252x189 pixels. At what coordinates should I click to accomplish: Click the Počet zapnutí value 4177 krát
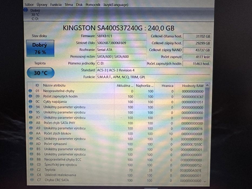point(196,57)
